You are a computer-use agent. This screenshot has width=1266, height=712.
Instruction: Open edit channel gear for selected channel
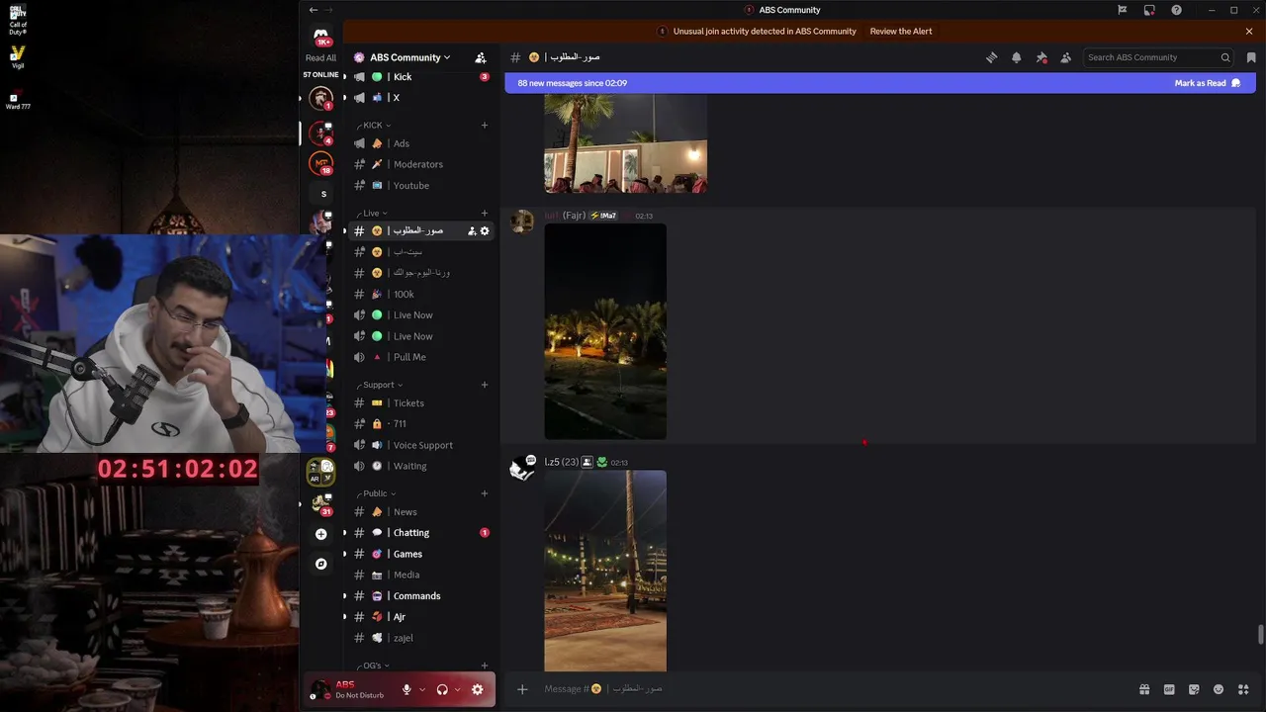pyautogui.click(x=485, y=230)
